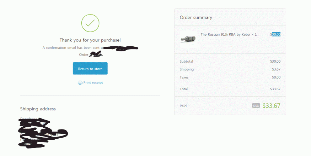Click the Taxes $0.00 value
This screenshot has height=156, width=311.
click(x=276, y=77)
